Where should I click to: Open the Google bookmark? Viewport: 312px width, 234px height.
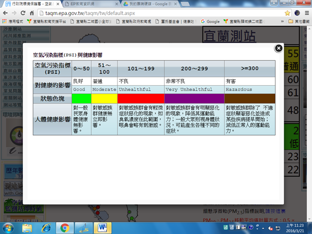click(x=210, y=21)
